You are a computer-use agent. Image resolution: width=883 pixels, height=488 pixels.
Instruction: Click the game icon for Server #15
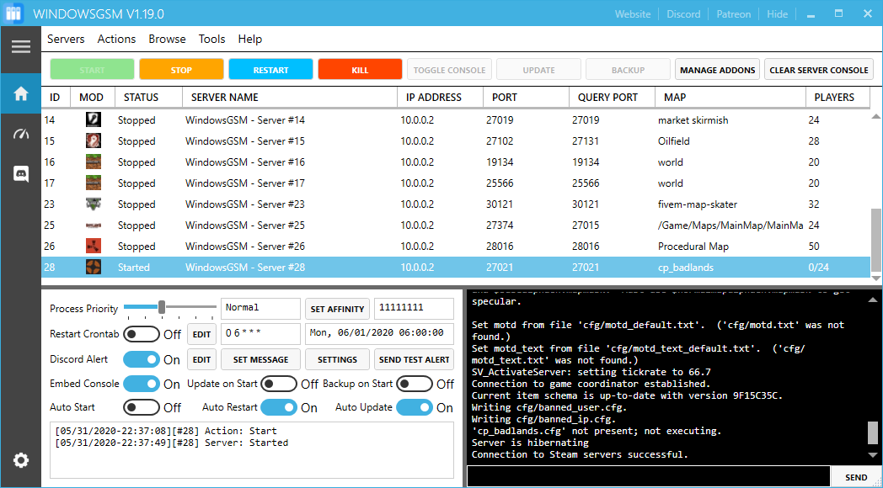(x=93, y=141)
